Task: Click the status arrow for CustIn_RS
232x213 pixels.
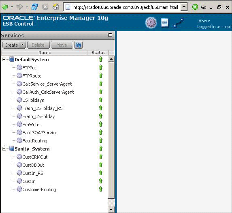Action: pyautogui.click(x=100, y=173)
